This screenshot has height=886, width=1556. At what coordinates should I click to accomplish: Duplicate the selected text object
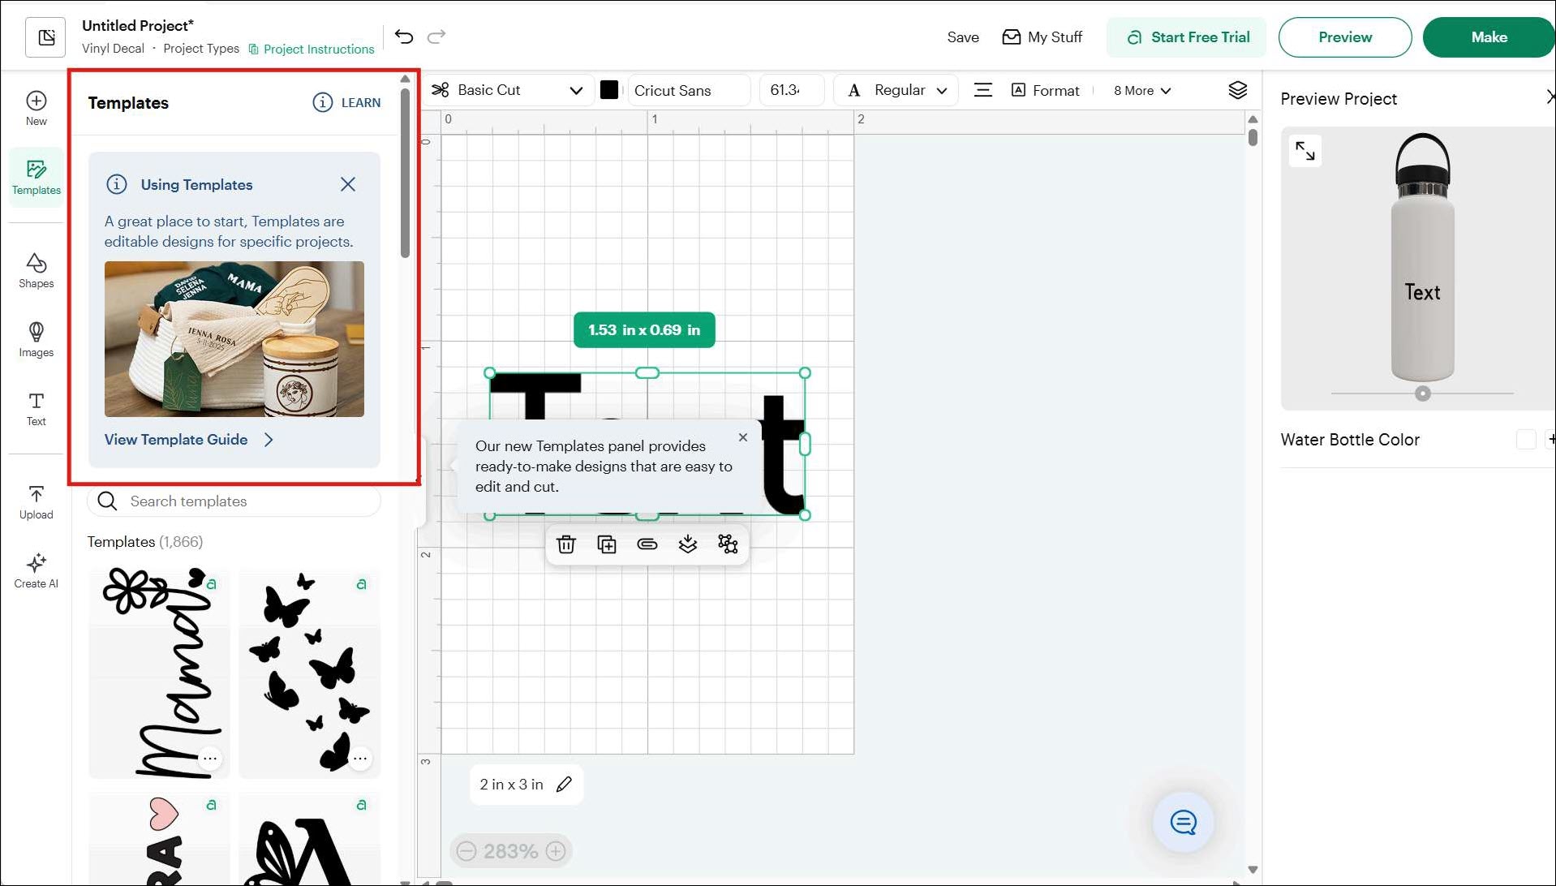(607, 544)
